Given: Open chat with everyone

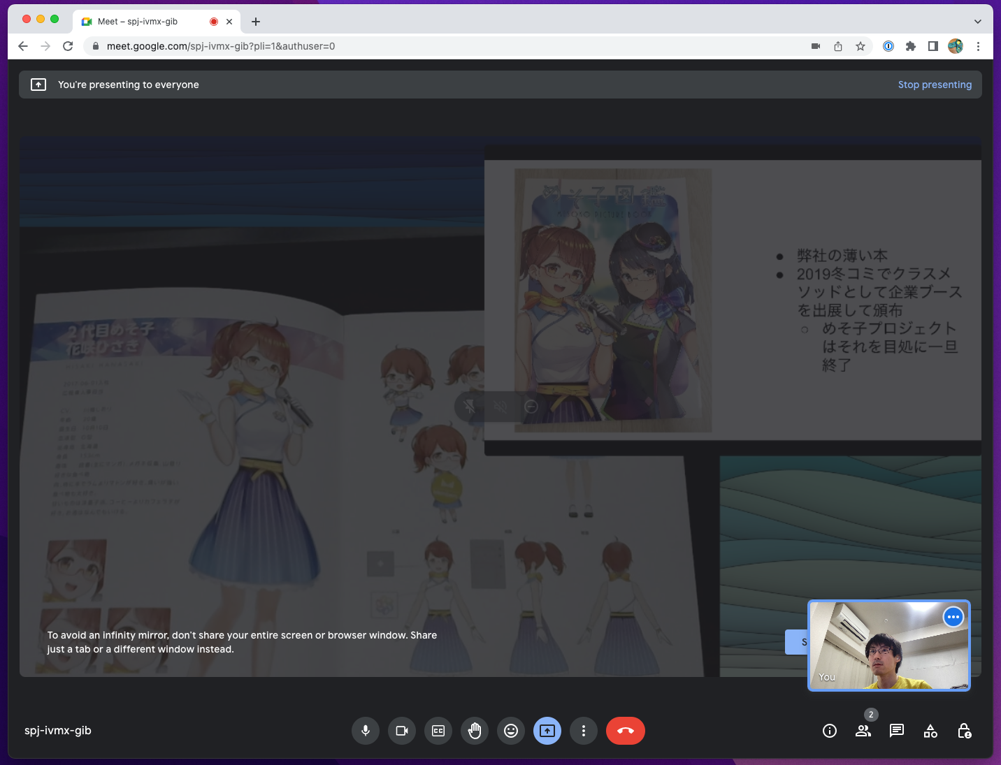Looking at the screenshot, I should pyautogui.click(x=897, y=731).
